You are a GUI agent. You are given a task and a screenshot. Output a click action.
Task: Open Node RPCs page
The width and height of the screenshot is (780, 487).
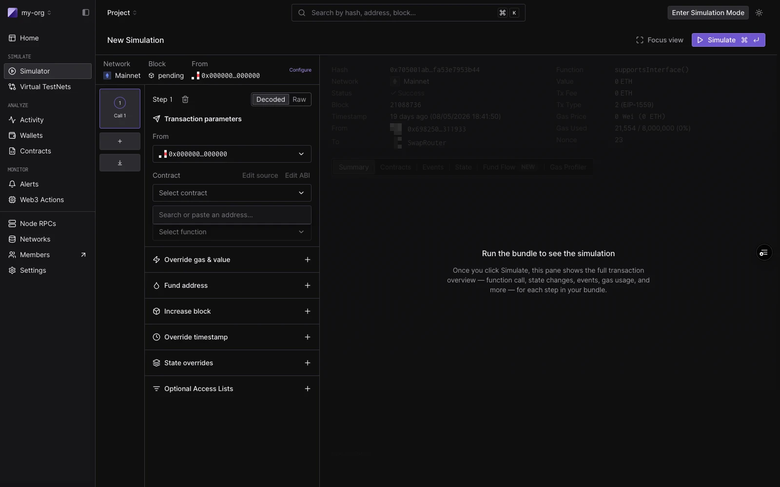point(48,224)
